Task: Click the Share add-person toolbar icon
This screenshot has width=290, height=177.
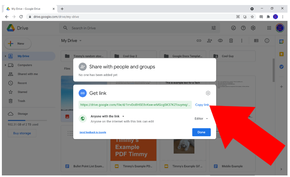Action: 210,40
